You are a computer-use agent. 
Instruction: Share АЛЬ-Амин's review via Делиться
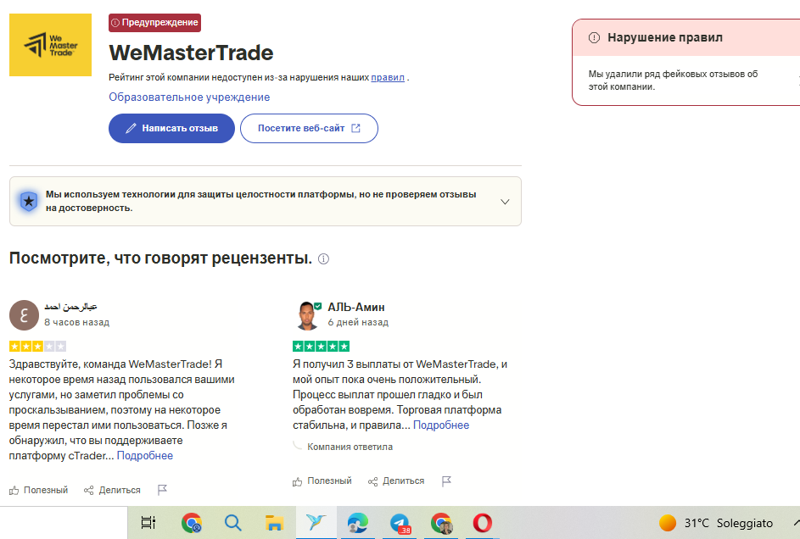click(x=396, y=481)
